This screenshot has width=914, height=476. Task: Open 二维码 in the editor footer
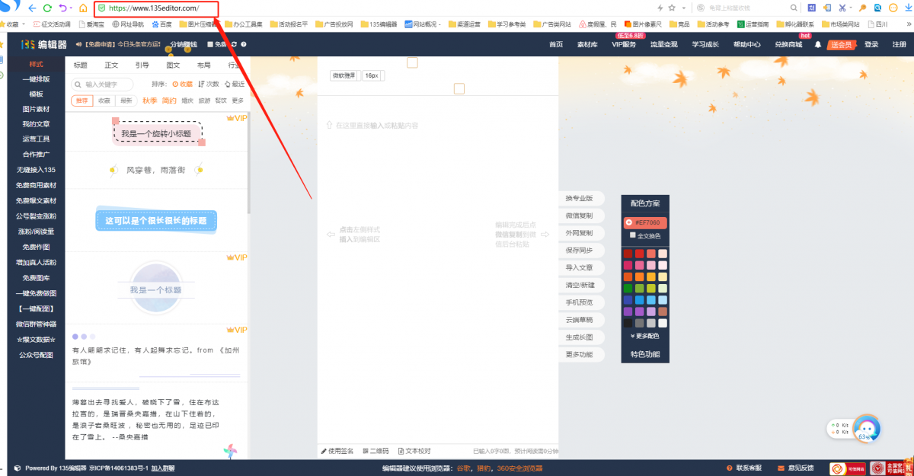(376, 451)
